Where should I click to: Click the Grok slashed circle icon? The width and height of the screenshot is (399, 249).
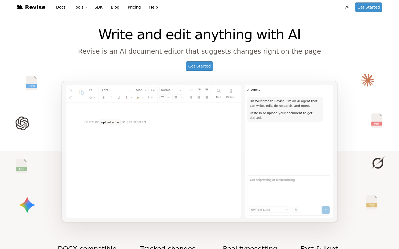378,163
